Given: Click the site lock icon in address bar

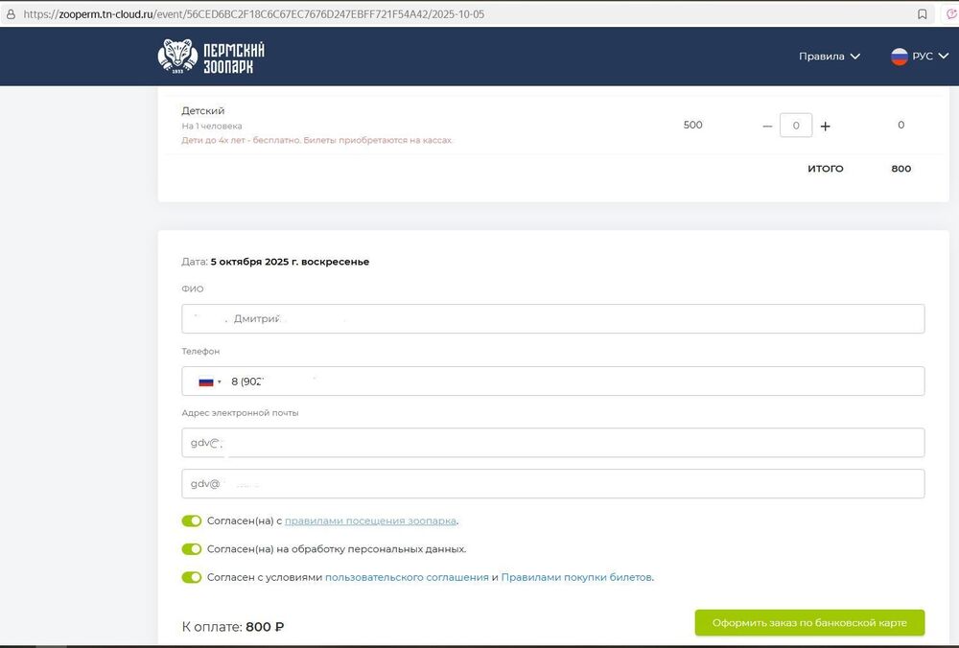Looking at the screenshot, I should (11, 14).
